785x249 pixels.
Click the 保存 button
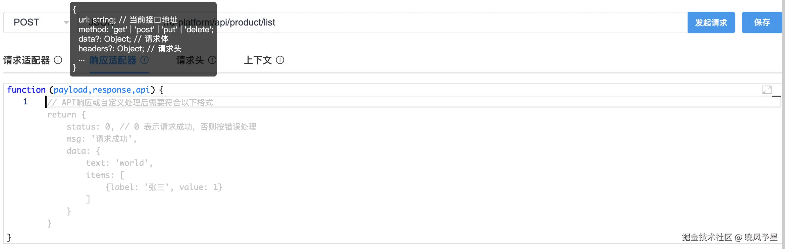click(762, 22)
